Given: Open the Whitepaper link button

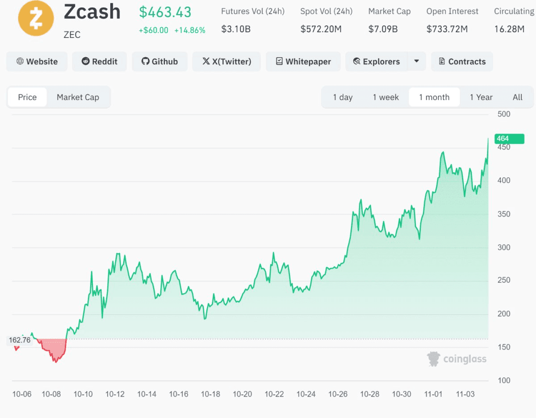Looking at the screenshot, I should [303, 62].
